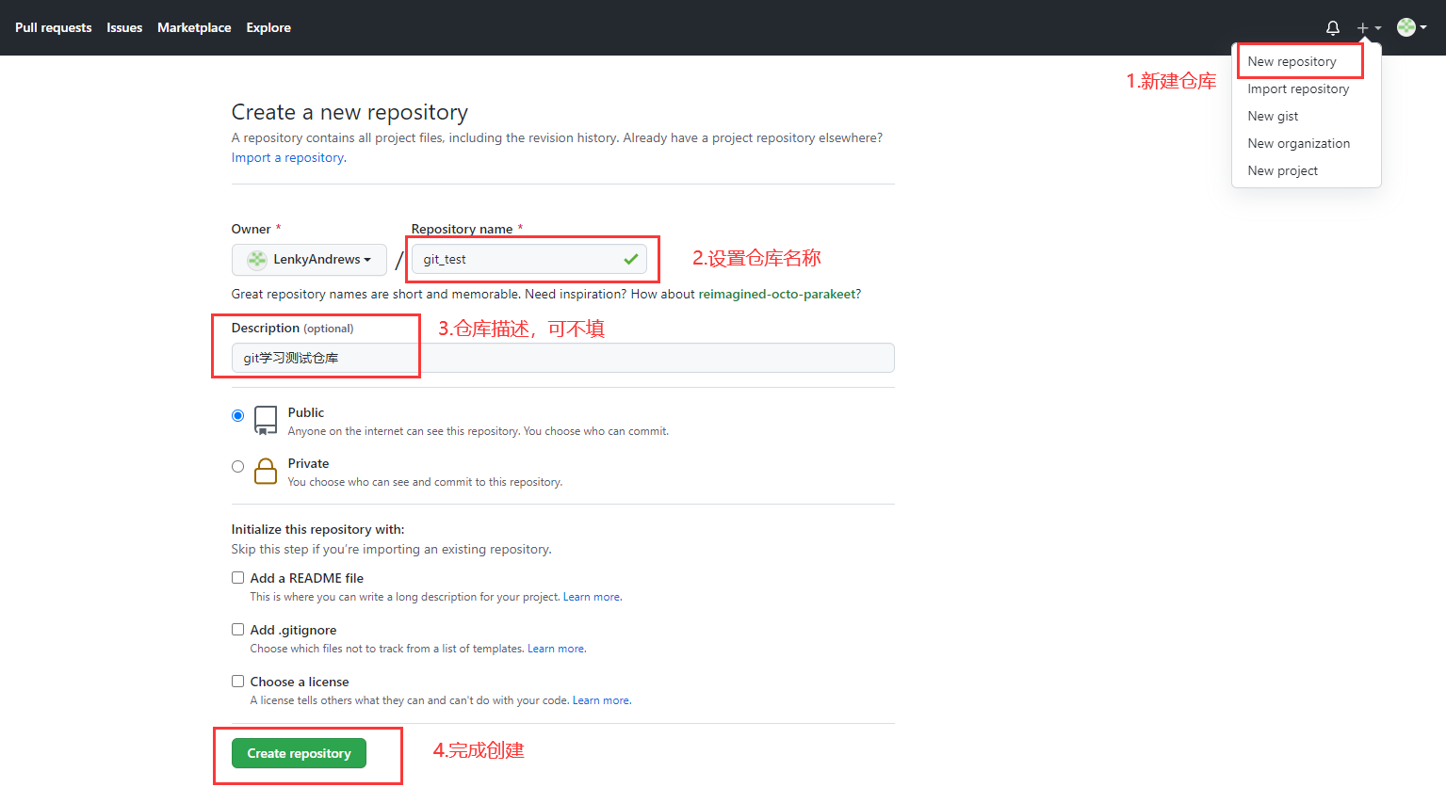Image resolution: width=1446 pixels, height=803 pixels.
Task: Choose New project from the menu
Action: pos(1282,170)
